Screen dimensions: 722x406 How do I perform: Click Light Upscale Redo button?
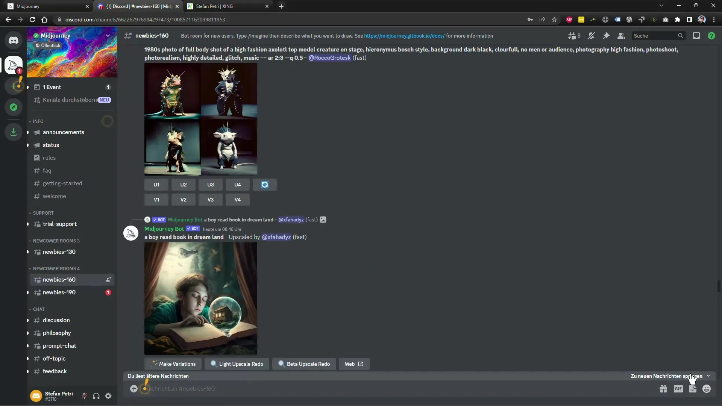(237, 364)
